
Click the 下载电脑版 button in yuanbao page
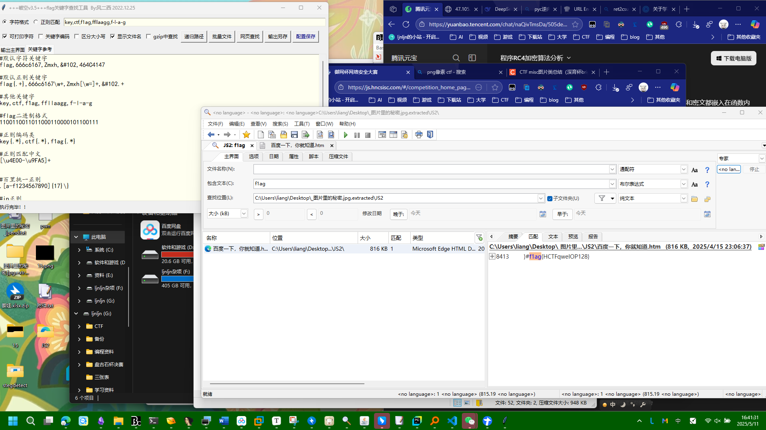(x=734, y=58)
